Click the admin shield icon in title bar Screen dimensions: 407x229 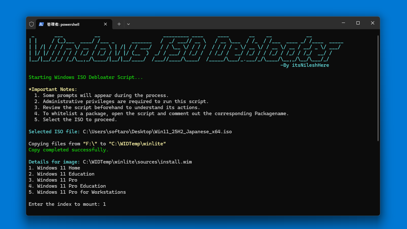(x=31, y=24)
